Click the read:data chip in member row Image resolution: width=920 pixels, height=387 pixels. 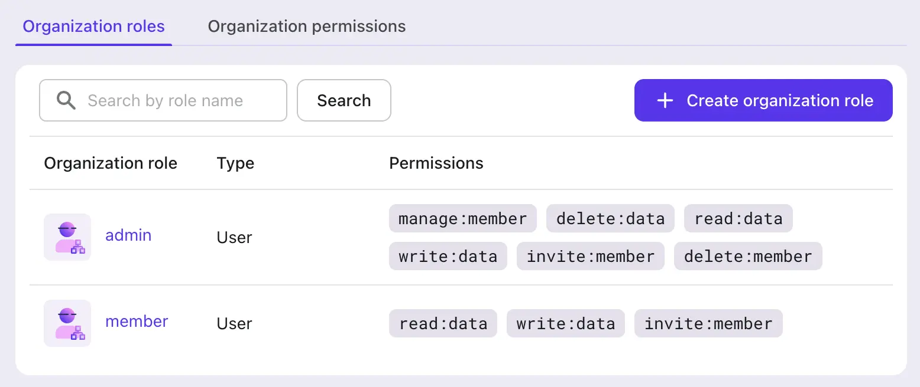pyautogui.click(x=443, y=323)
